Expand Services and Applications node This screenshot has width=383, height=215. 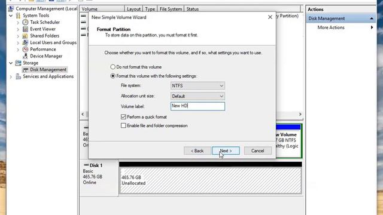[x=11, y=77]
